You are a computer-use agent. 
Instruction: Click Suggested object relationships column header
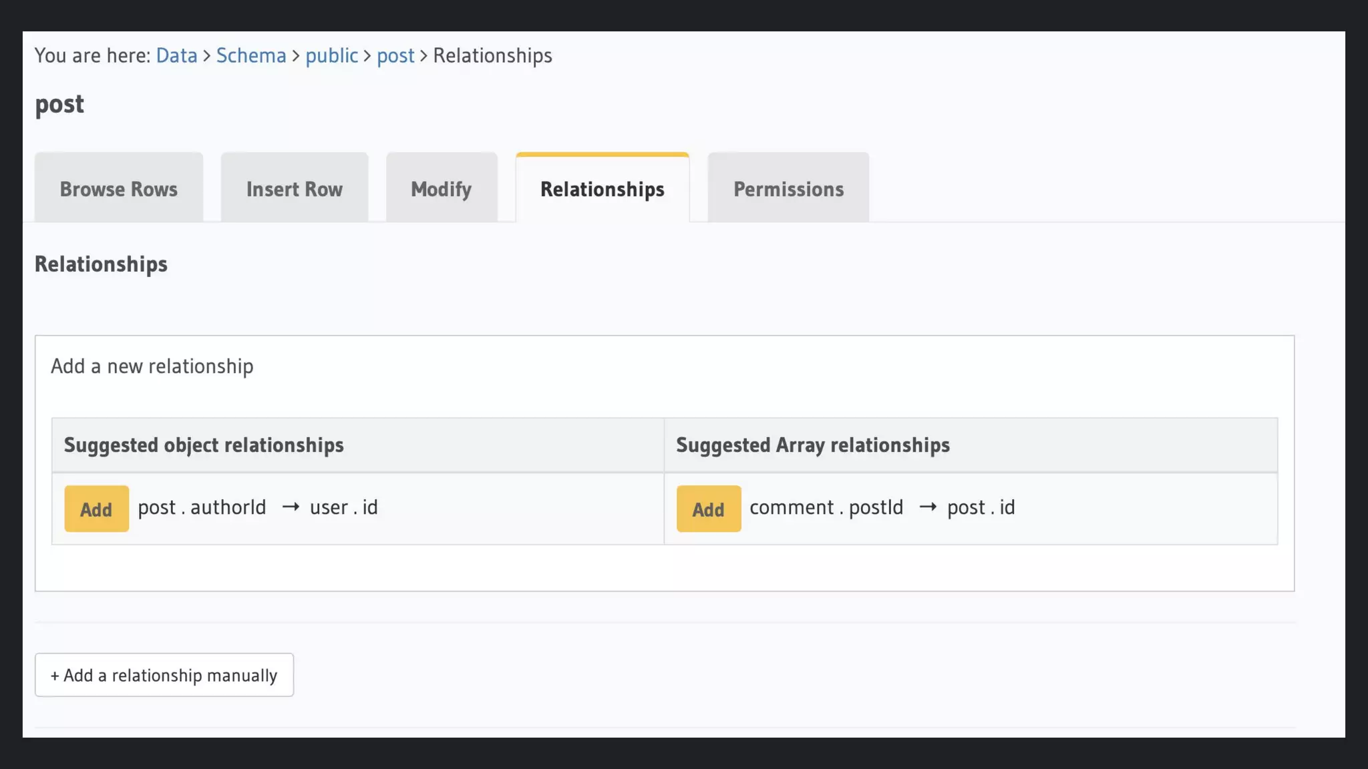[x=204, y=445]
